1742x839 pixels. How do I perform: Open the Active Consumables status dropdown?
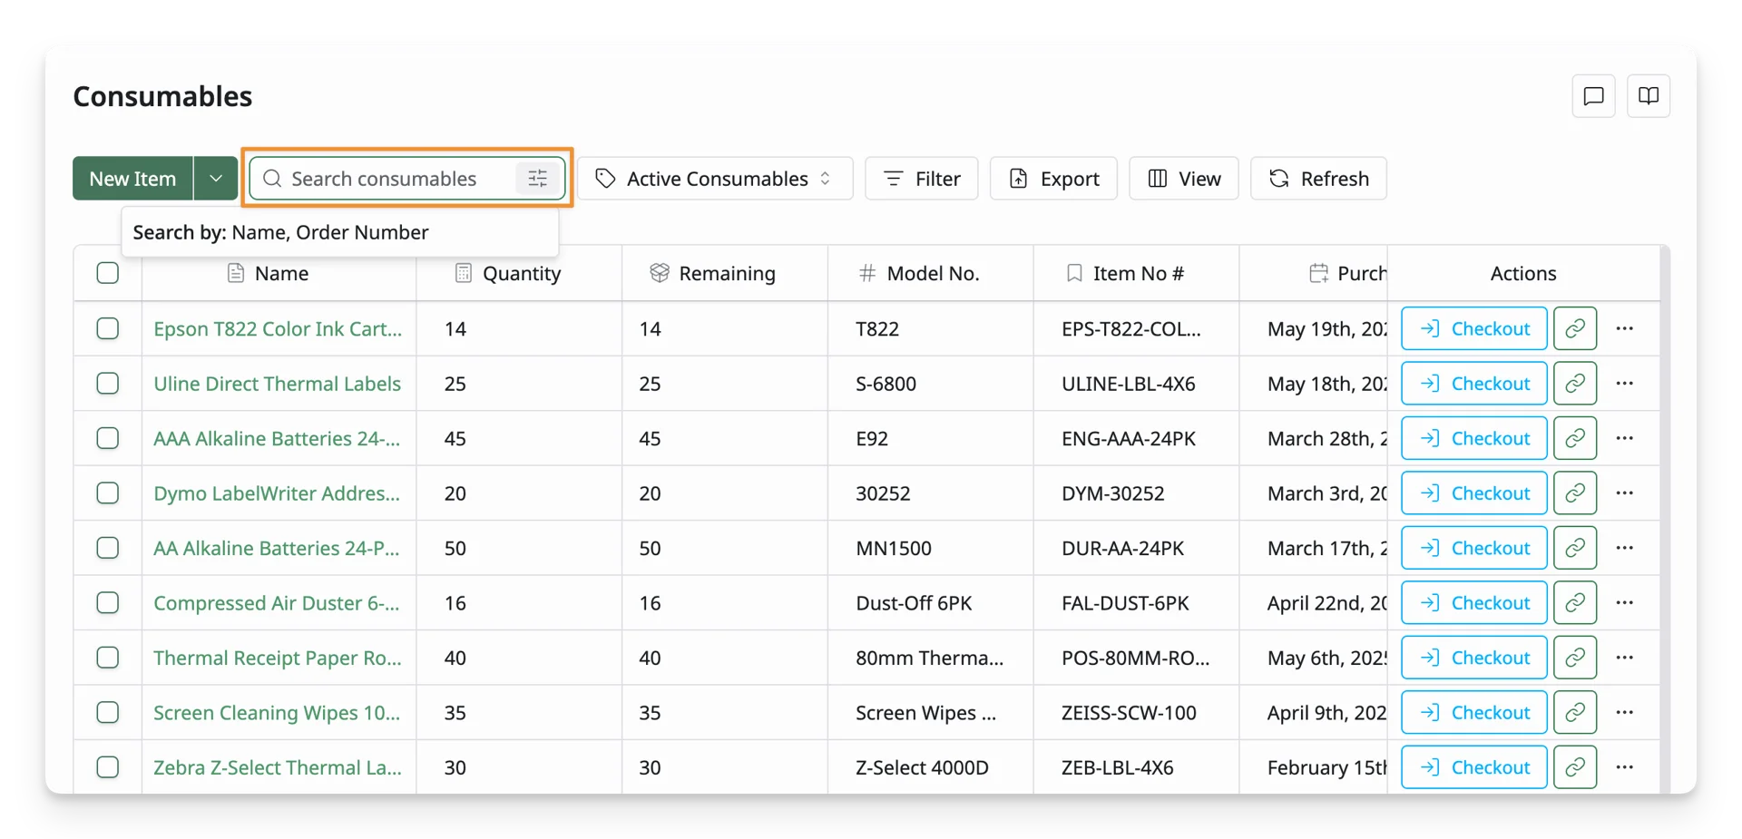[x=715, y=179]
